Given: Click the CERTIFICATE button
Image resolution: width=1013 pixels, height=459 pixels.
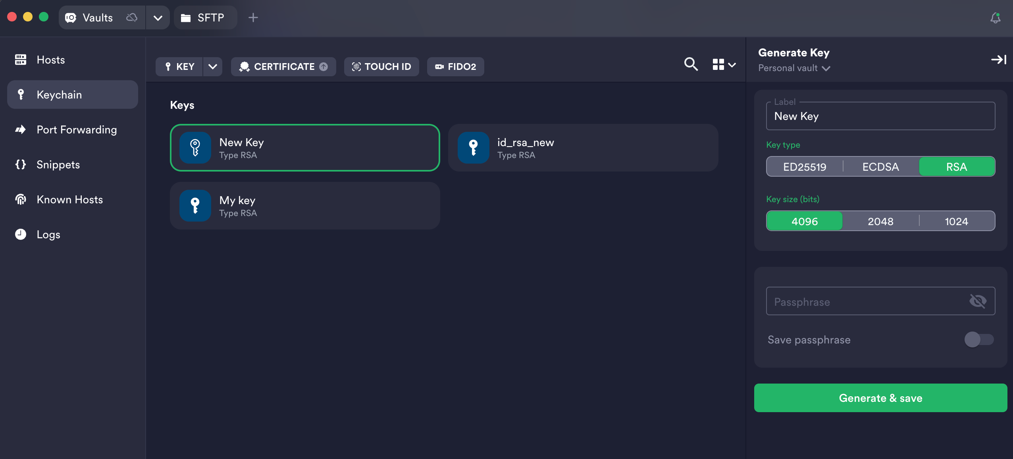Looking at the screenshot, I should pyautogui.click(x=283, y=66).
